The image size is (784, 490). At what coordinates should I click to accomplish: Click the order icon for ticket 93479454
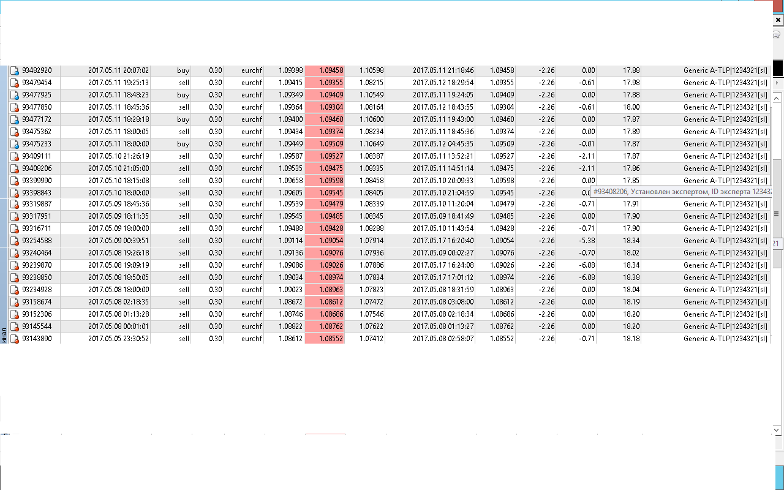pos(15,83)
